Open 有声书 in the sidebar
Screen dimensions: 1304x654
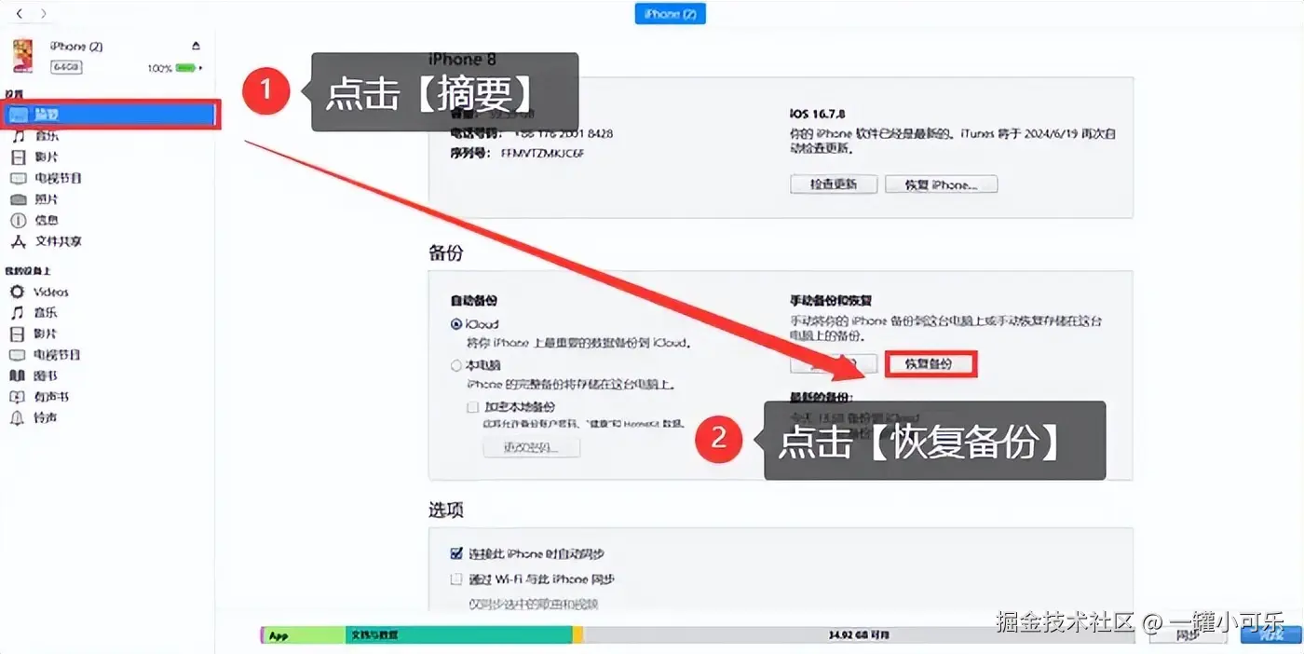click(51, 397)
